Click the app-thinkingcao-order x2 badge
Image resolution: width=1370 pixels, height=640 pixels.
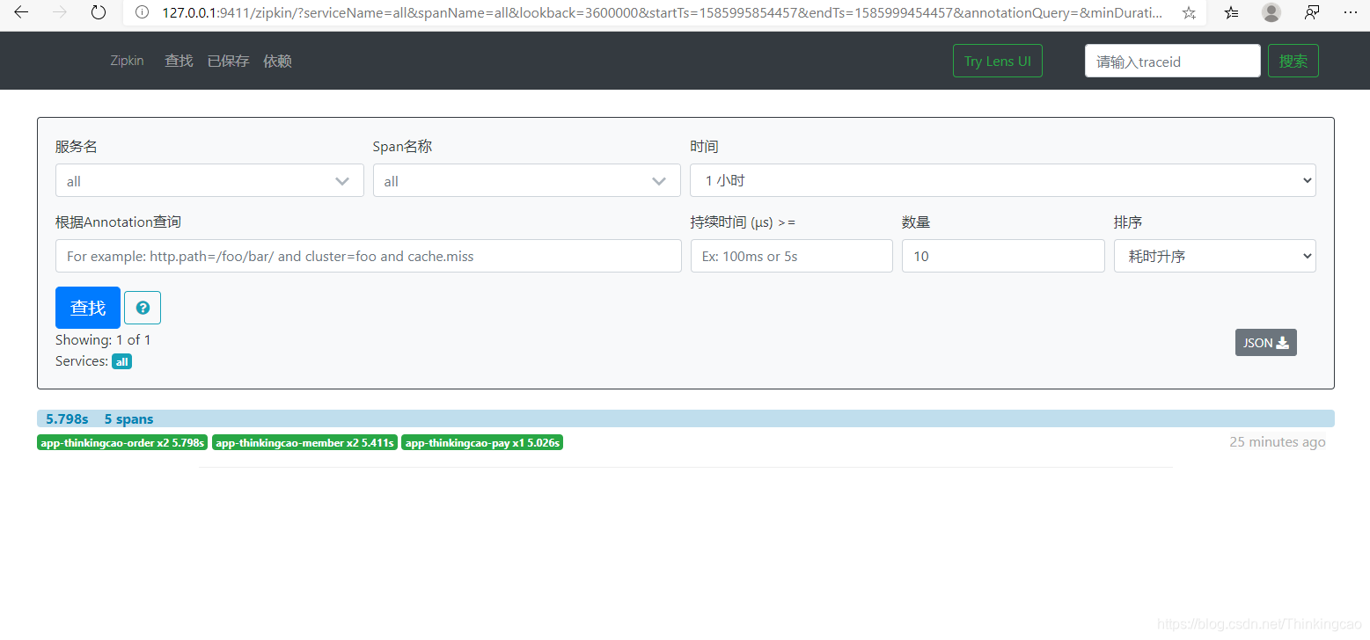tap(122, 442)
